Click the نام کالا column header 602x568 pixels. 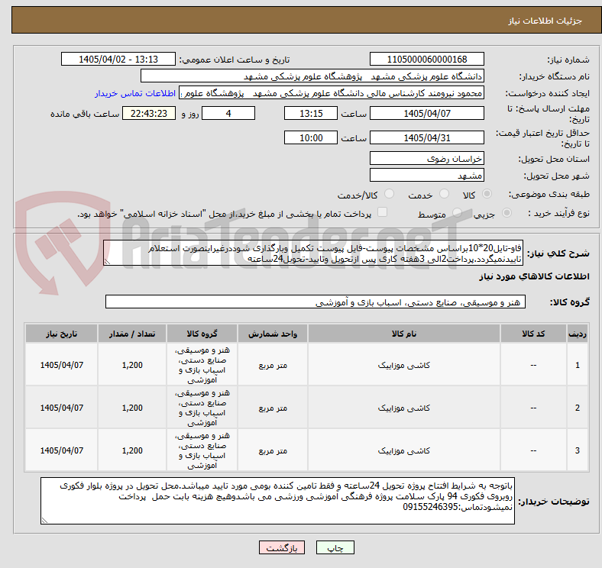pyautogui.click(x=404, y=334)
